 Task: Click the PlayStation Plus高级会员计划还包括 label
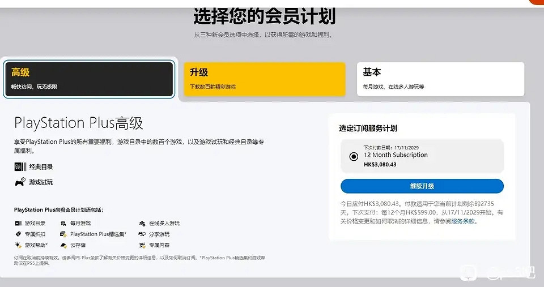(x=58, y=209)
